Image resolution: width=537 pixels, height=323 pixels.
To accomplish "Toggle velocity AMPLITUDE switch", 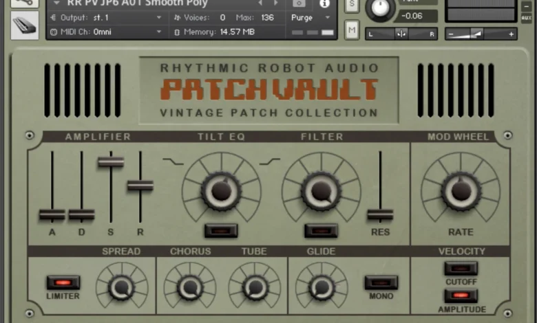I will point(461,296).
